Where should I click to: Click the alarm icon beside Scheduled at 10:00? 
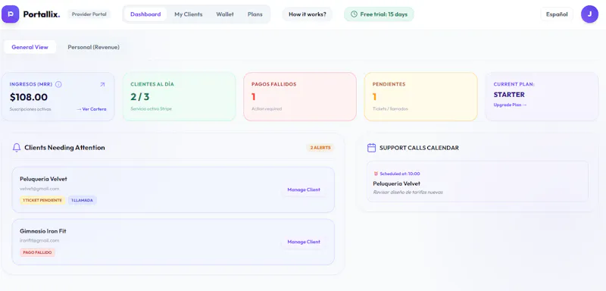pyautogui.click(x=376, y=174)
